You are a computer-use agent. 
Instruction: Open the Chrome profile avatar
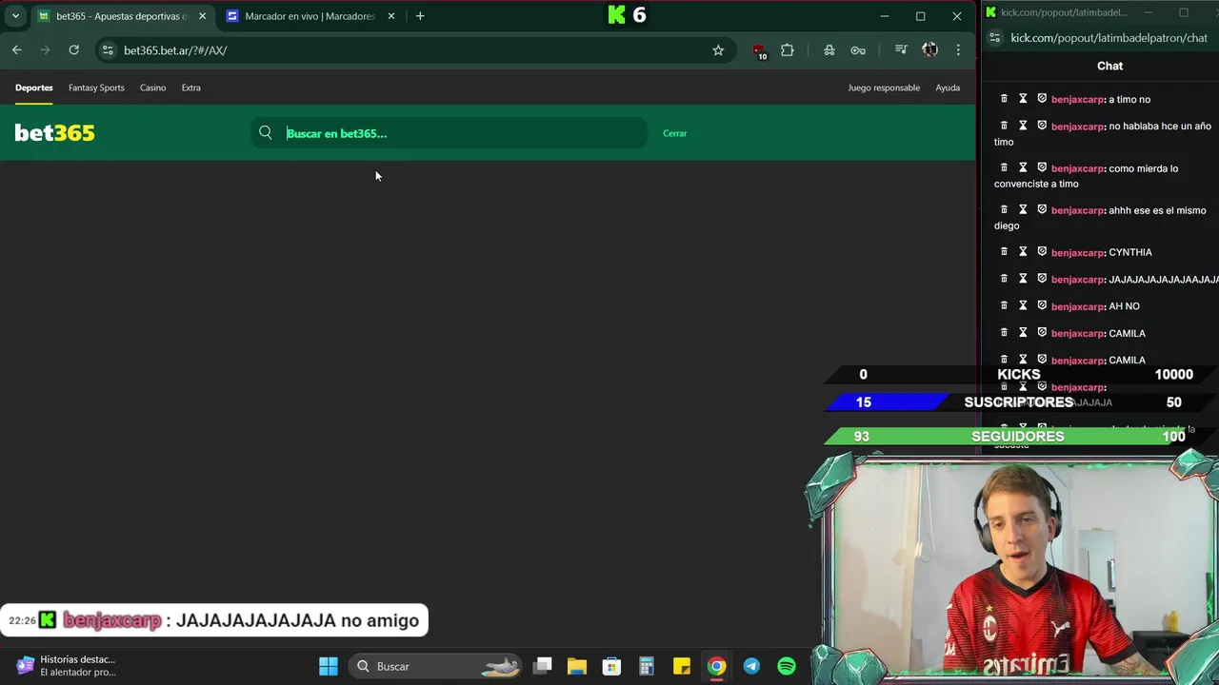(929, 50)
